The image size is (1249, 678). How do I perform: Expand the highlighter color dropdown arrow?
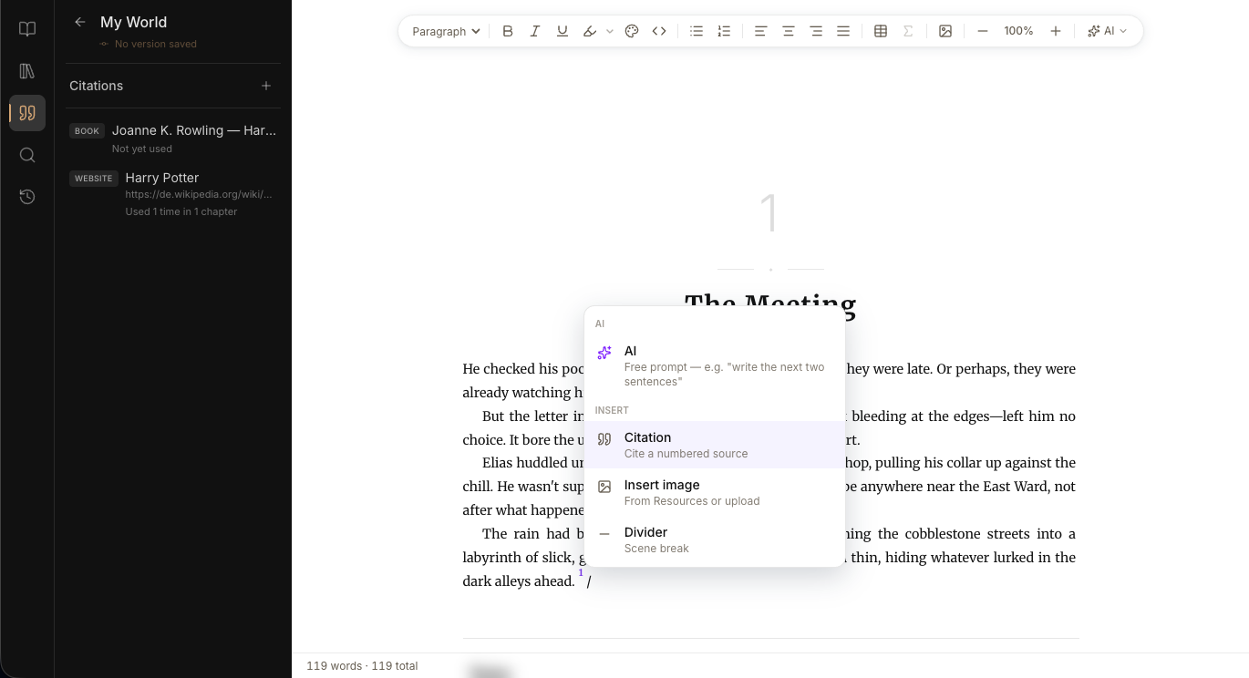click(x=610, y=31)
